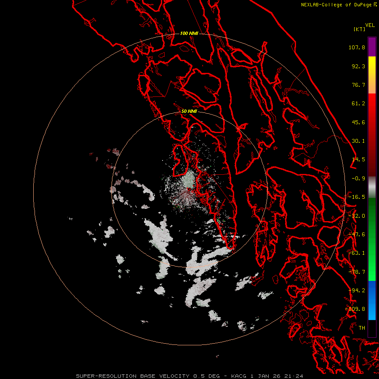Click the -16.5 legend value
379x379 pixels.
pos(357,197)
